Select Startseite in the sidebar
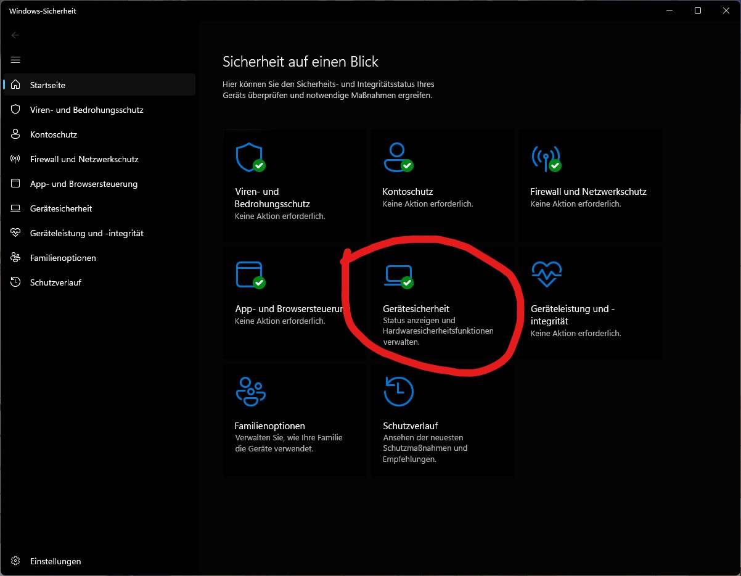741x576 pixels. click(x=99, y=84)
